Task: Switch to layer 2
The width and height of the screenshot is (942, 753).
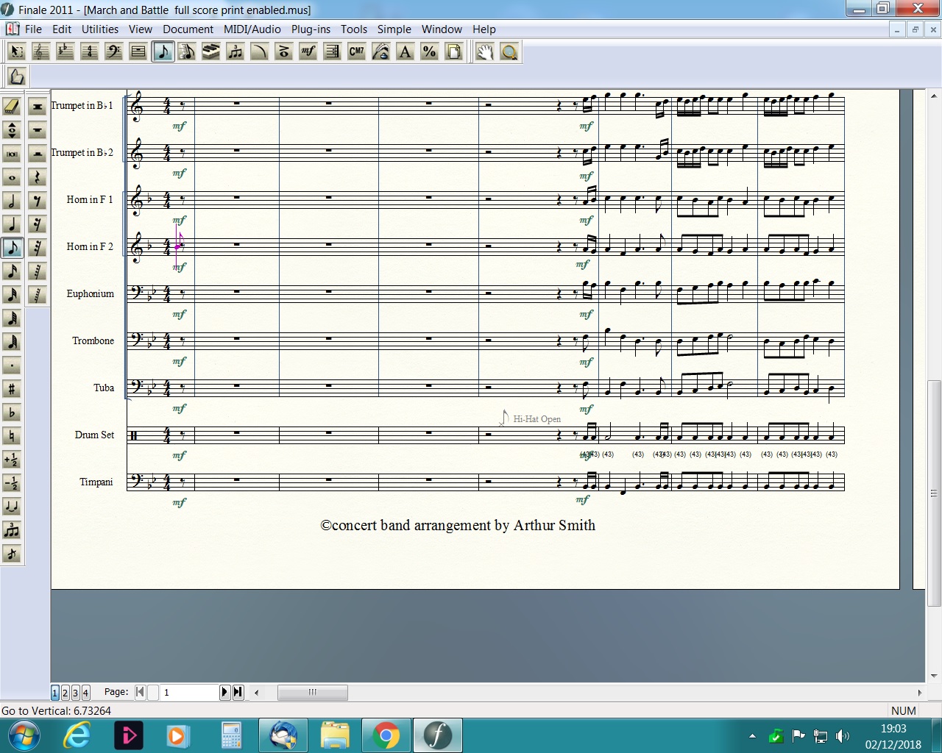Action: click(65, 693)
